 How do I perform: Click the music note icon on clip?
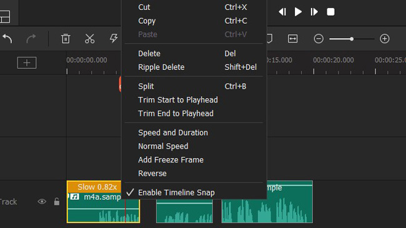tap(74, 197)
